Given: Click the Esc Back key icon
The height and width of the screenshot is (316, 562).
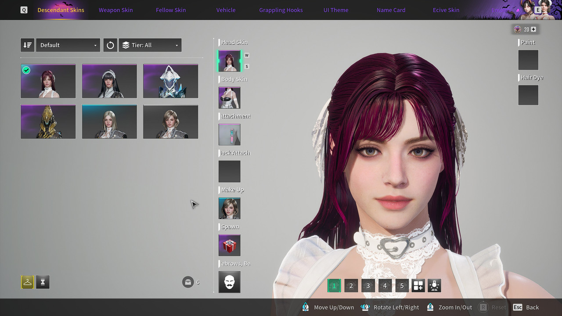Looking at the screenshot, I should tap(518, 307).
